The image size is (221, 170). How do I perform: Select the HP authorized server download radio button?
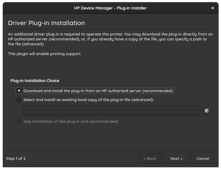(x=19, y=91)
